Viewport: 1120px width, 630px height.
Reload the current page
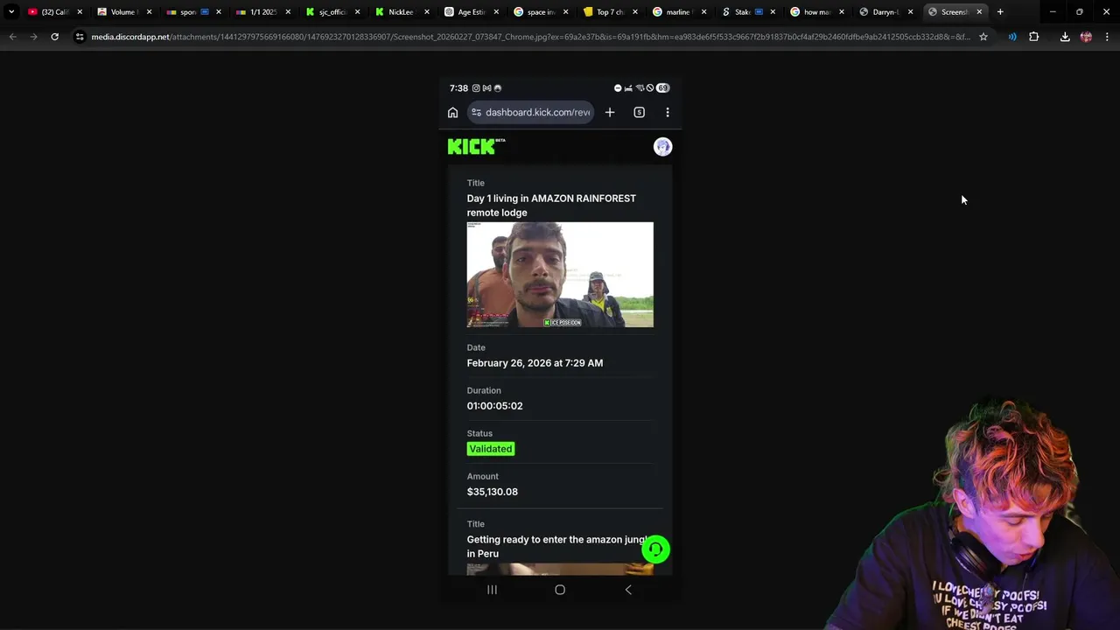pos(54,37)
